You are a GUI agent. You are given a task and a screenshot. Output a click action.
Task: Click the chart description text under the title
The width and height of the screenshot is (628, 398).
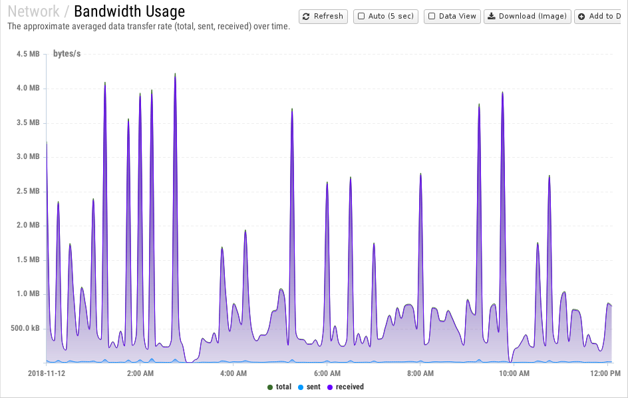pos(148,27)
